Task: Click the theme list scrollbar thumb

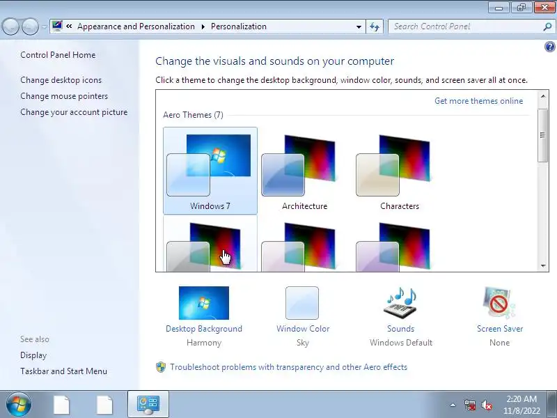Action: (x=542, y=135)
